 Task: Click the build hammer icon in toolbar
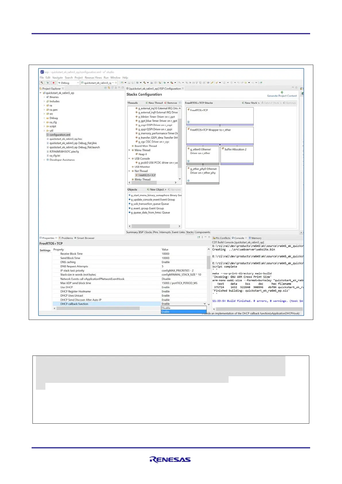(42, 83)
